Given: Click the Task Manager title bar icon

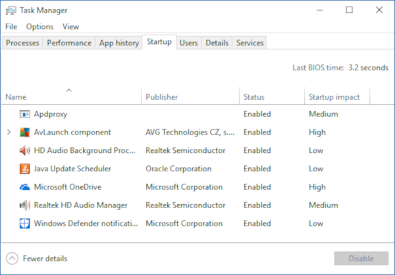Looking at the screenshot, I should 11,11.
